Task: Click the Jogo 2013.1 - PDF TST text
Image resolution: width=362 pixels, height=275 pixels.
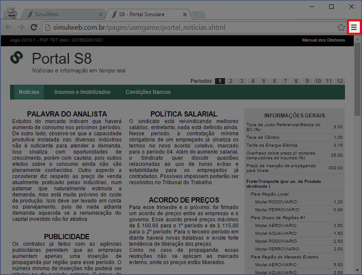Action: pos(56,40)
